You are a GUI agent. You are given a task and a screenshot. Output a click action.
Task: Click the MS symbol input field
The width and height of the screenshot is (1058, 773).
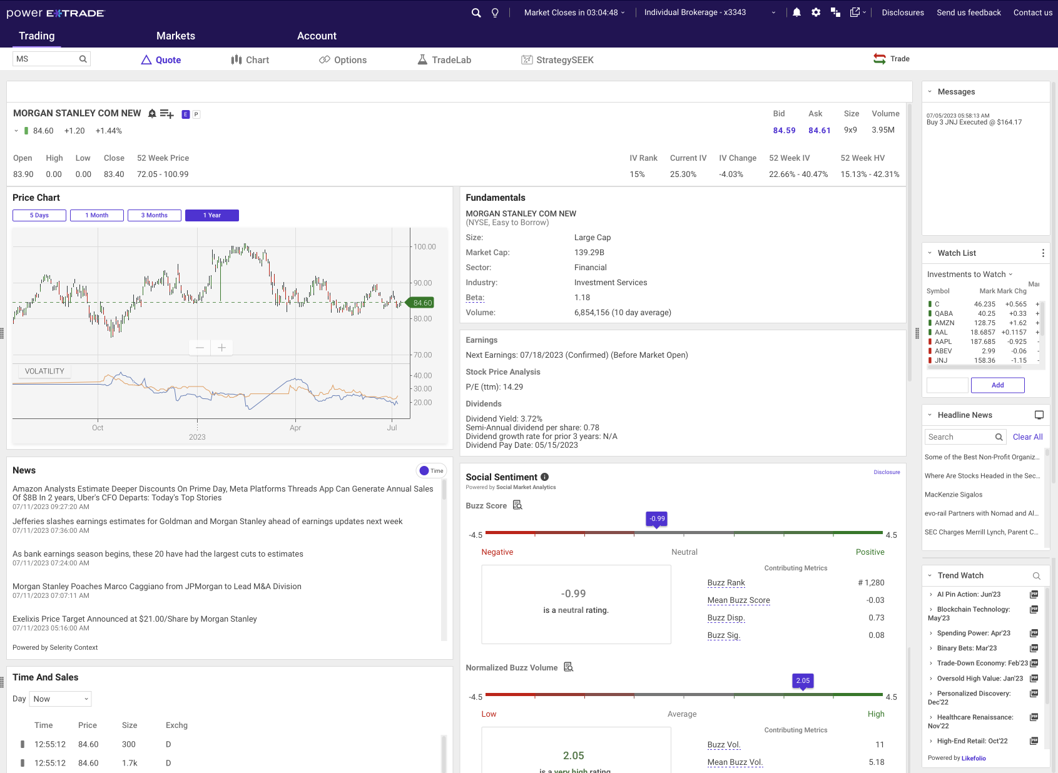tap(47, 59)
